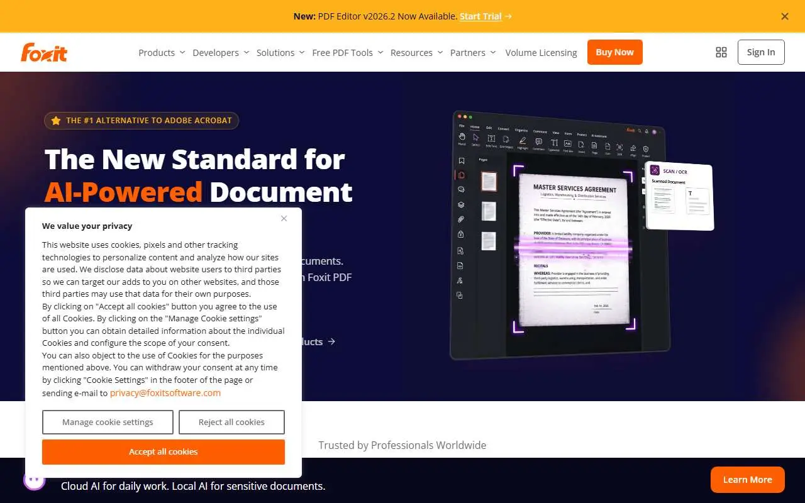Open the apps grid icon beside Sign In

point(721,52)
